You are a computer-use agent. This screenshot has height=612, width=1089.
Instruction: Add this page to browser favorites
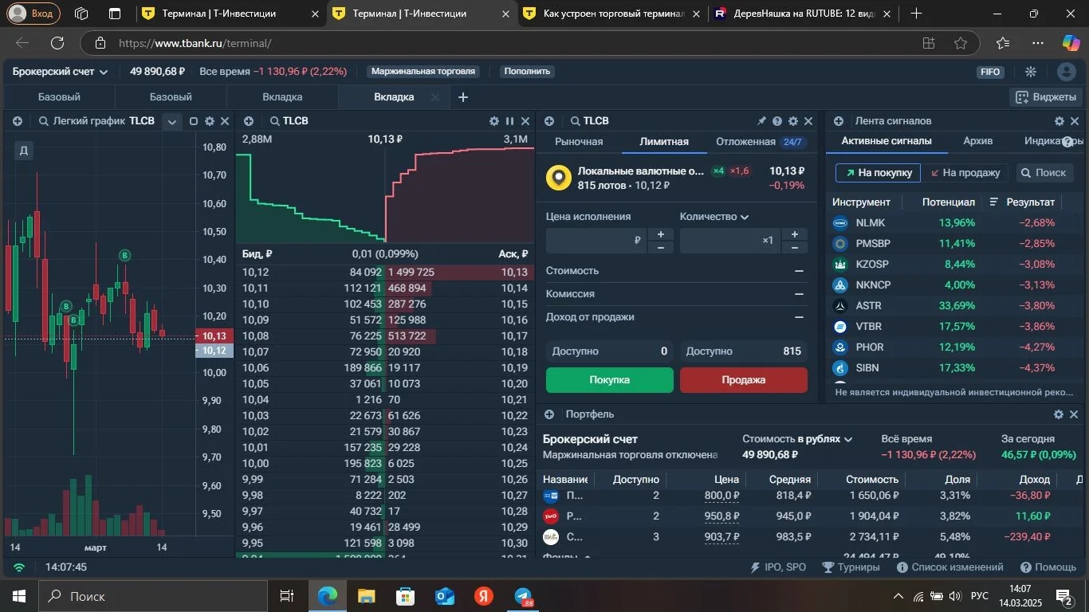tap(961, 44)
